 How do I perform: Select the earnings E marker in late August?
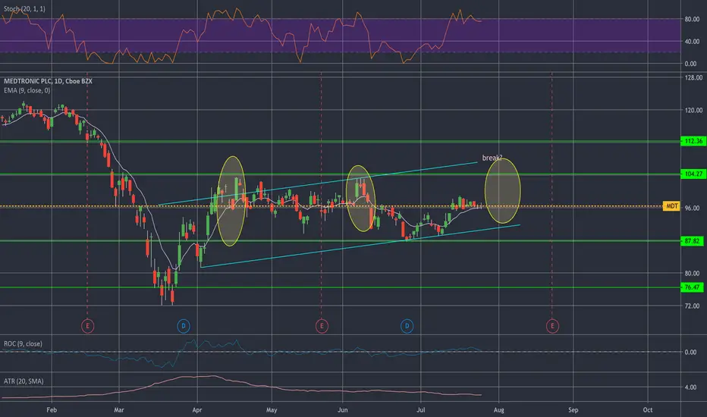[x=552, y=326]
